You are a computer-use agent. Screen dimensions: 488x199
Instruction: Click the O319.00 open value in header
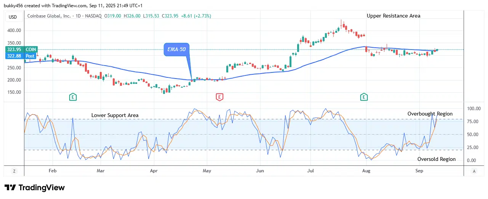click(x=113, y=16)
